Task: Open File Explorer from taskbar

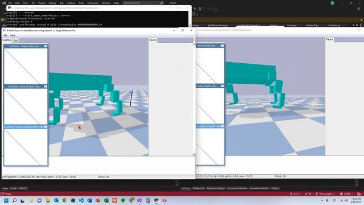Action: pos(48,200)
